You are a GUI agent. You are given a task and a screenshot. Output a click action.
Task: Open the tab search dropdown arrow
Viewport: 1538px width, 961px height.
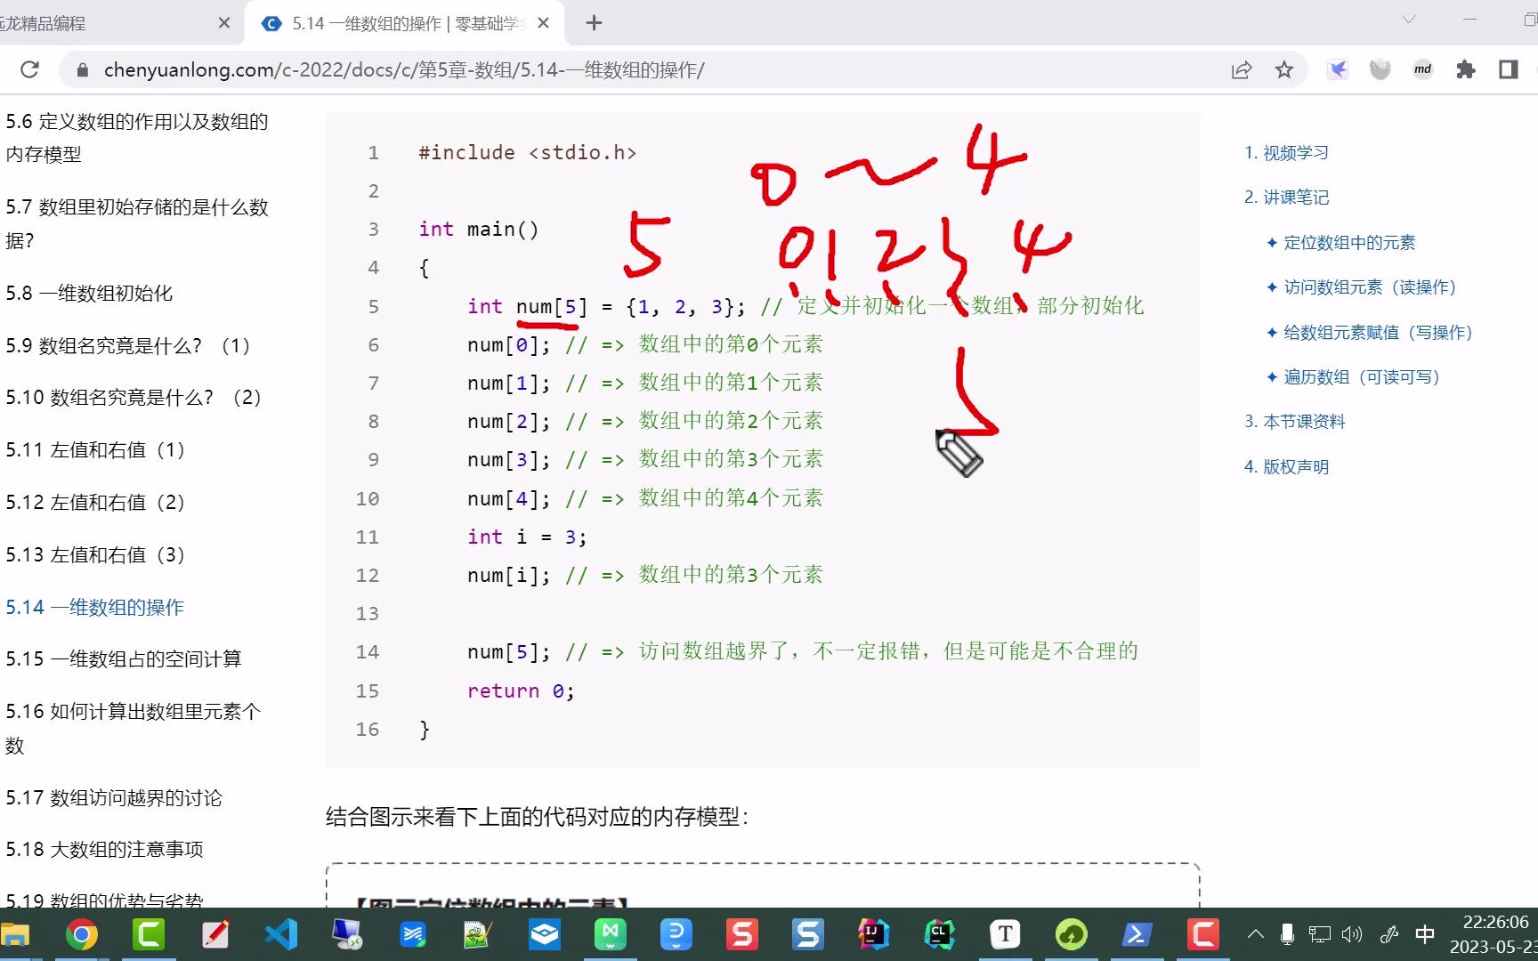click(1407, 19)
